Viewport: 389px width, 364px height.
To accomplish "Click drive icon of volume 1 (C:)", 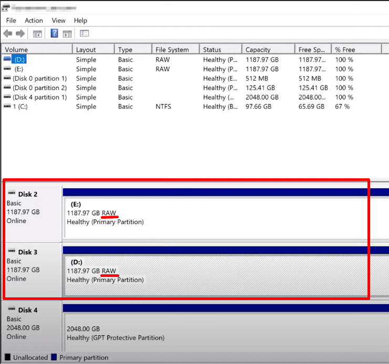I will [x=7, y=106].
